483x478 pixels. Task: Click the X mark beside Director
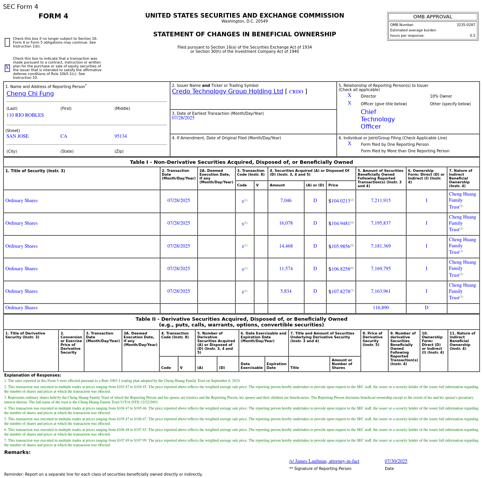pos(349,96)
